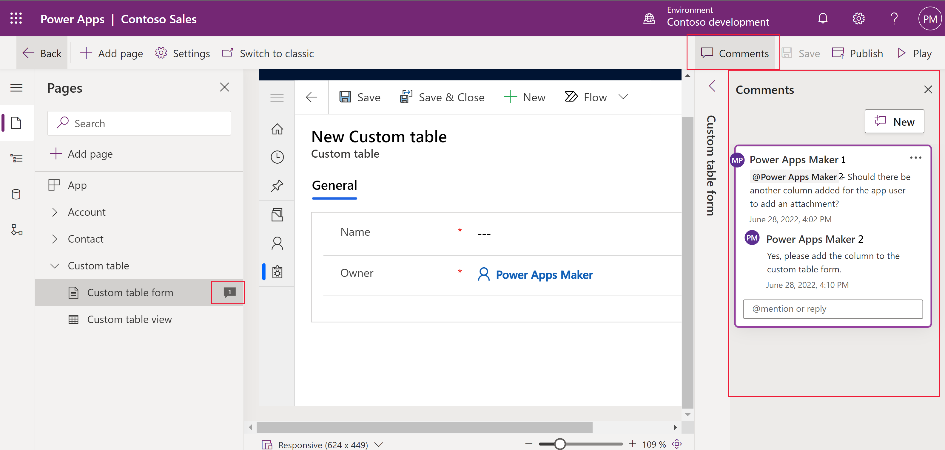The height and width of the screenshot is (450, 945).
Task: Click the @mention or reply input field
Action: [834, 309]
